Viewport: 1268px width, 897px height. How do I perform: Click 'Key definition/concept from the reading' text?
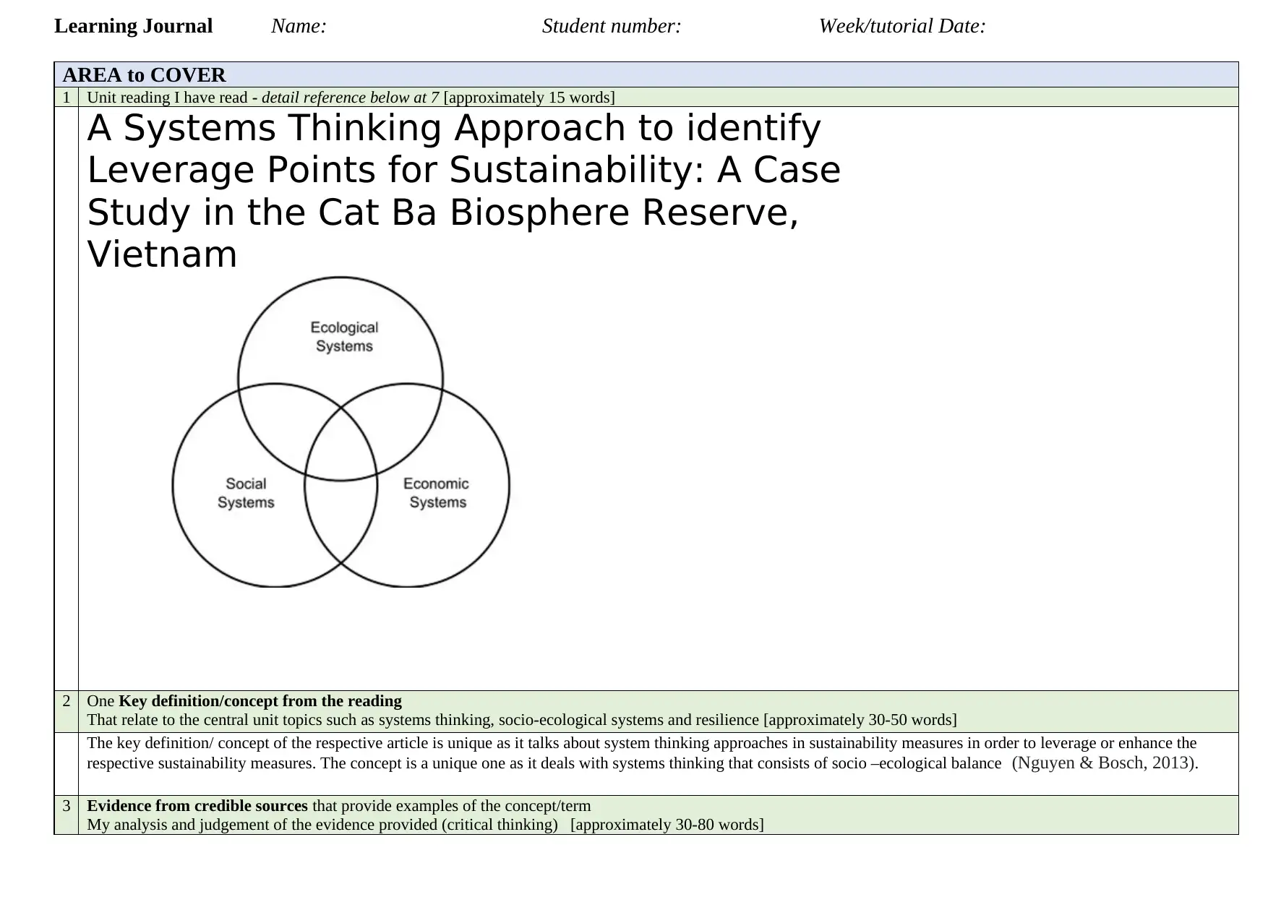[x=260, y=701]
